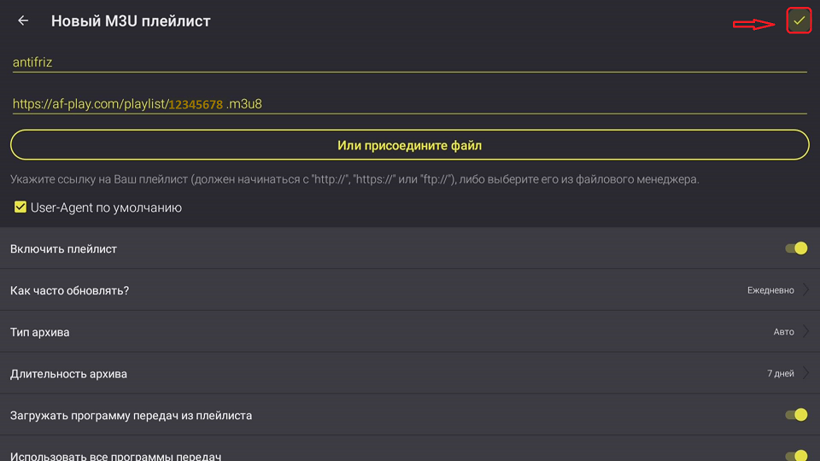This screenshot has height=461, width=820.
Task: Confirm playlist with the checkmark icon
Action: click(799, 20)
